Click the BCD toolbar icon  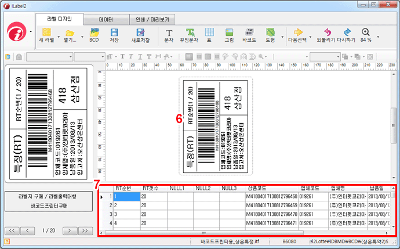coord(94,35)
